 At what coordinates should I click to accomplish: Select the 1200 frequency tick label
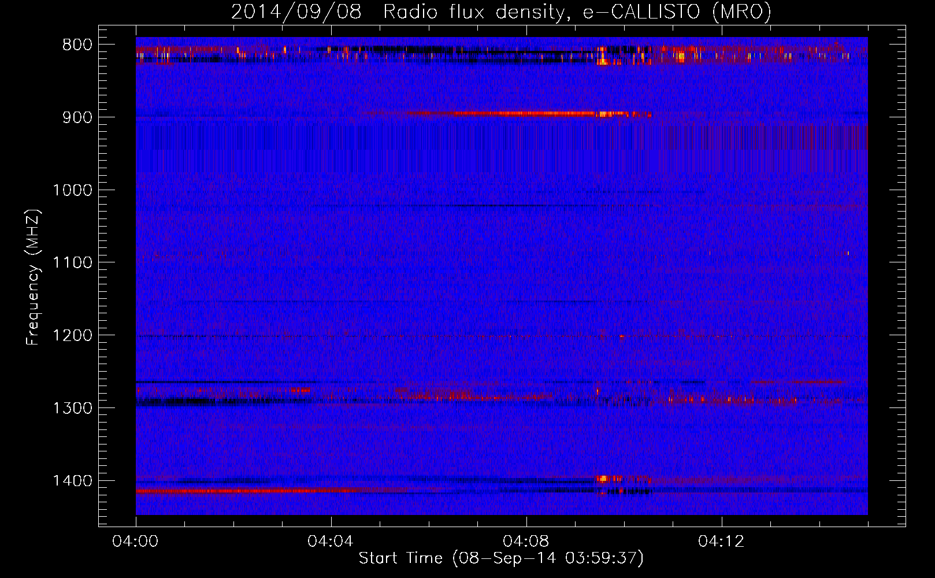click(72, 335)
